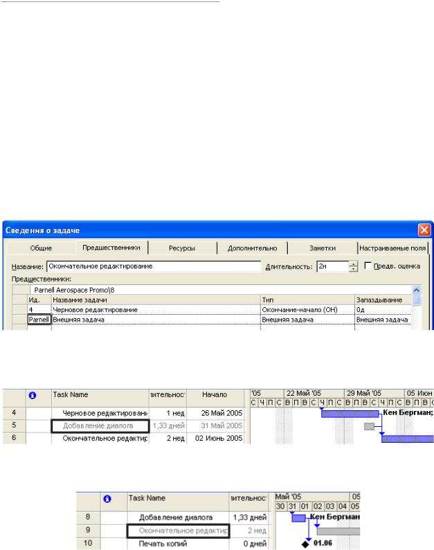Screen dimensions: 434x550
Task: Click the 22 Май '05 timescale header
Action: point(314,393)
